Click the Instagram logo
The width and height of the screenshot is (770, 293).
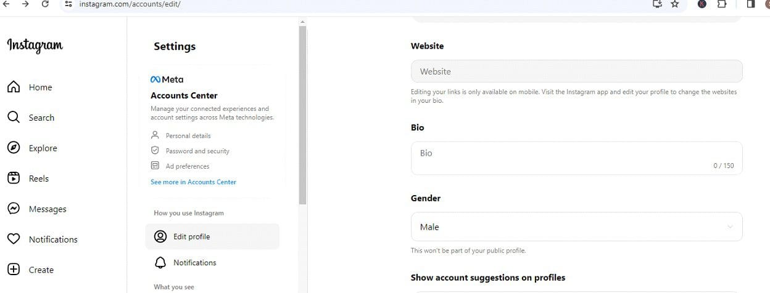tap(35, 46)
